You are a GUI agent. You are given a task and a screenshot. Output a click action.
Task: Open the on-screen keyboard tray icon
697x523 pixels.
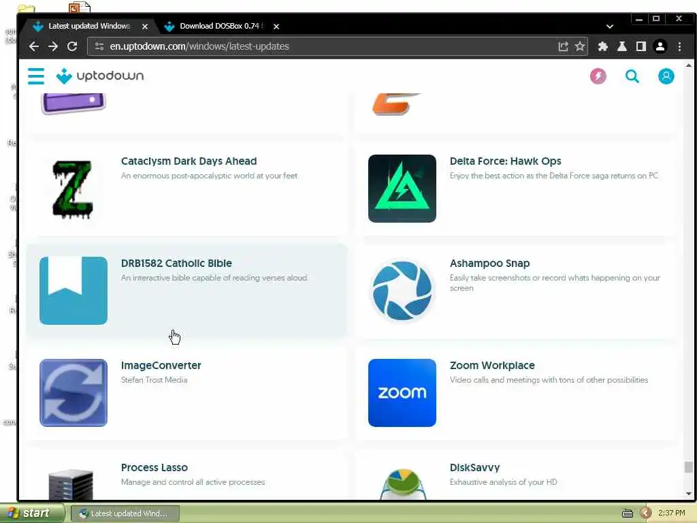[627, 513]
